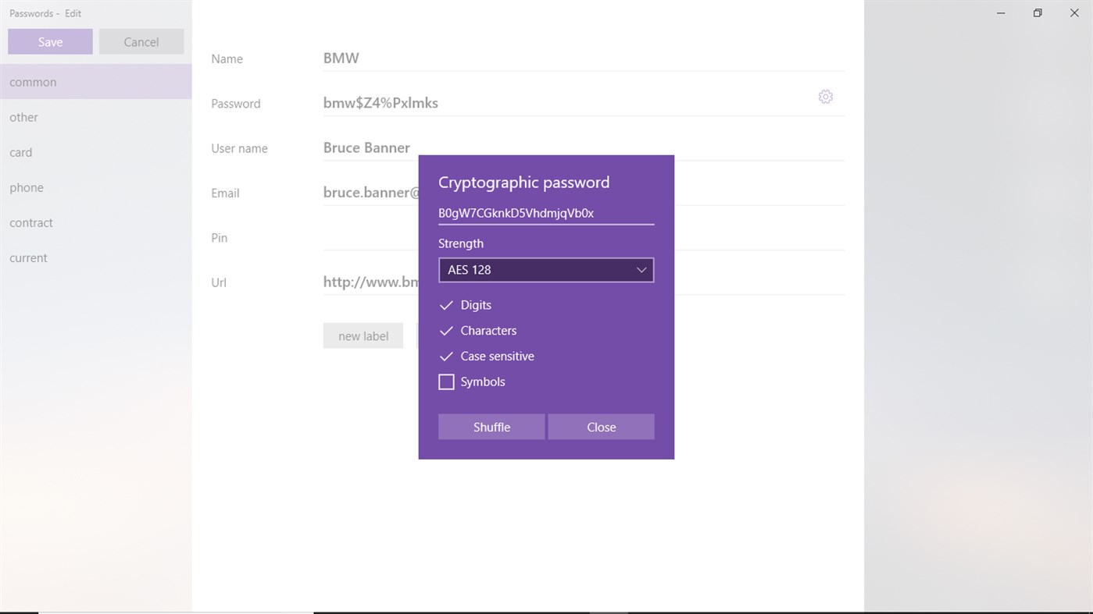Cancel editing the entry
This screenshot has width=1093, height=614.
[x=141, y=42]
